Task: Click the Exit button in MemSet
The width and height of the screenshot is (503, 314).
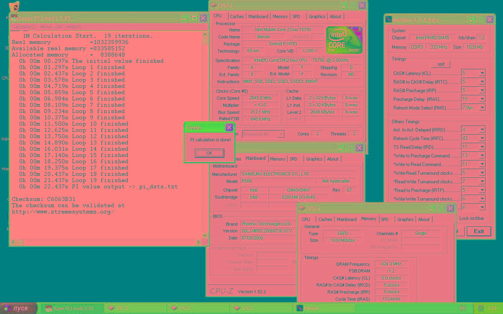Action: pos(479,231)
